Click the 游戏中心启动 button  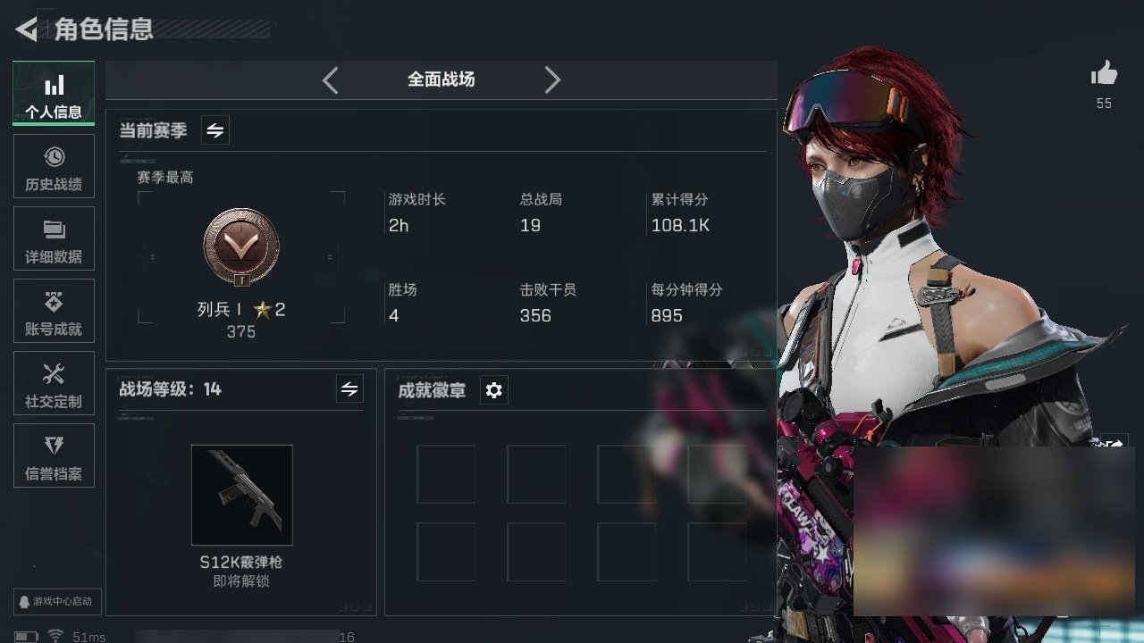[x=56, y=602]
